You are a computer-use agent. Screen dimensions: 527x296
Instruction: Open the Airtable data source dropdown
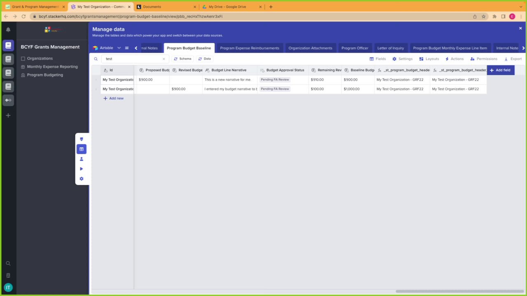[107, 48]
